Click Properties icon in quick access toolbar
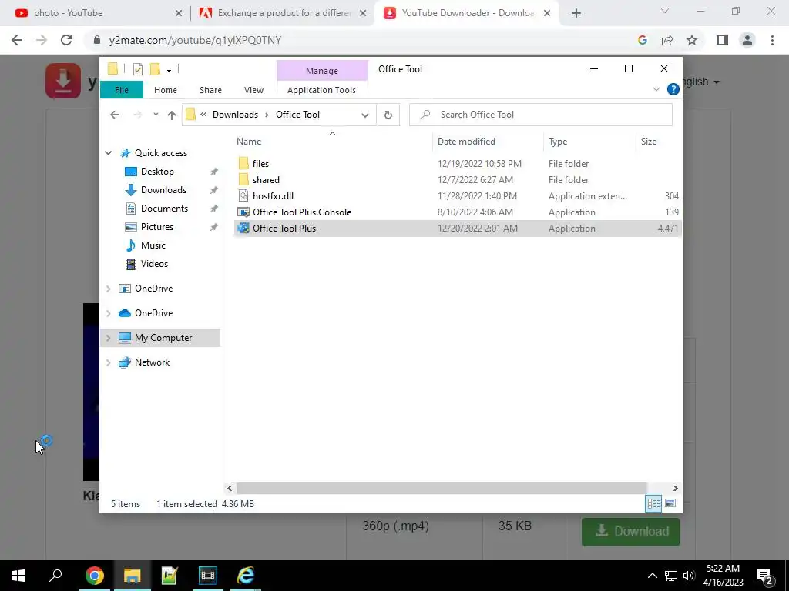This screenshot has height=591, width=789. click(137, 69)
